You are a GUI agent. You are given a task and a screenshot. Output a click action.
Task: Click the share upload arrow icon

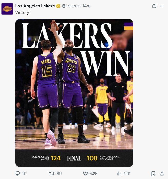click(x=162, y=173)
